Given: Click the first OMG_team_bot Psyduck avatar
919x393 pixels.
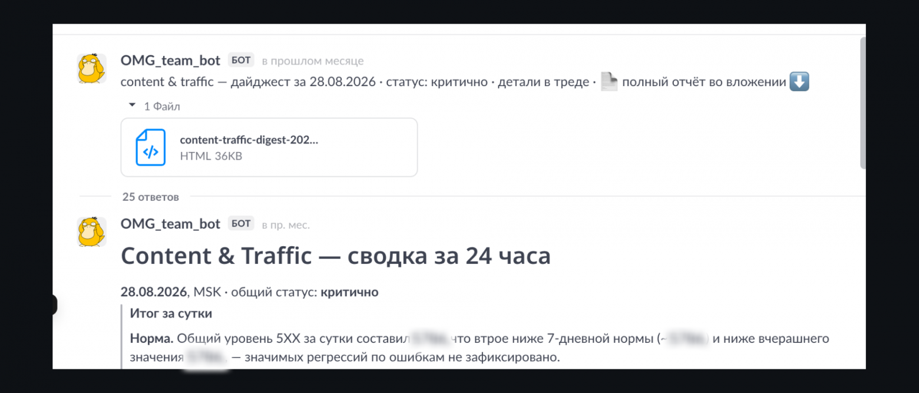Looking at the screenshot, I should pos(91,68).
